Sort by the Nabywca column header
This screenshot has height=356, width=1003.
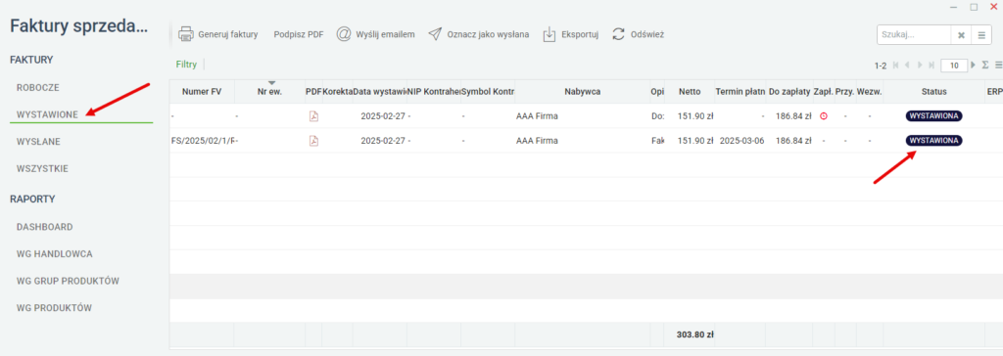(x=582, y=92)
